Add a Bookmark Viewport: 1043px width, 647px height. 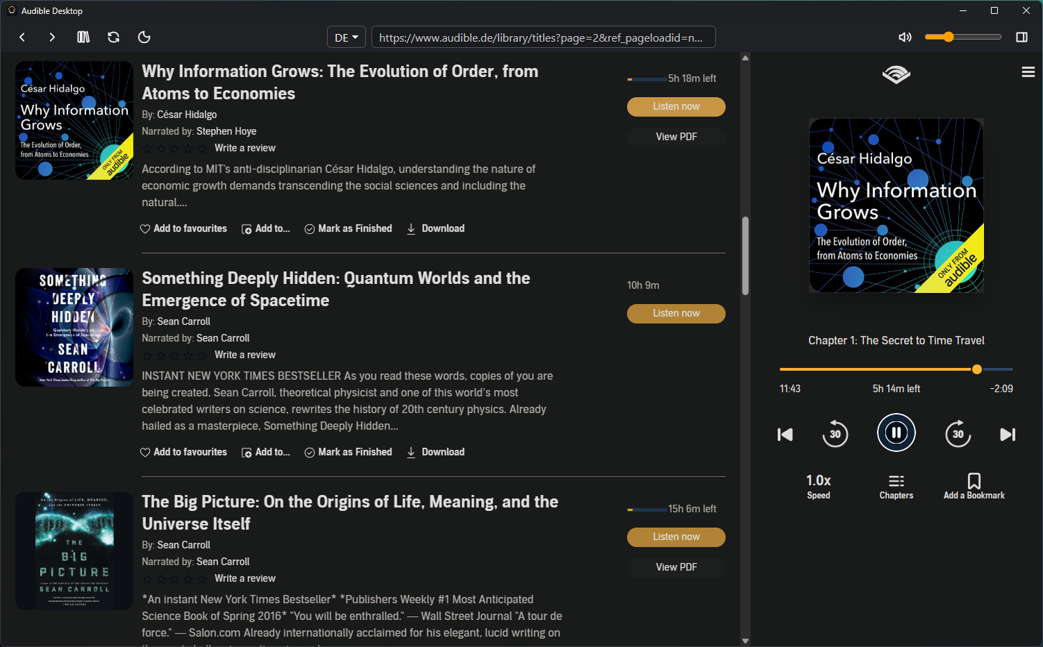pos(974,487)
